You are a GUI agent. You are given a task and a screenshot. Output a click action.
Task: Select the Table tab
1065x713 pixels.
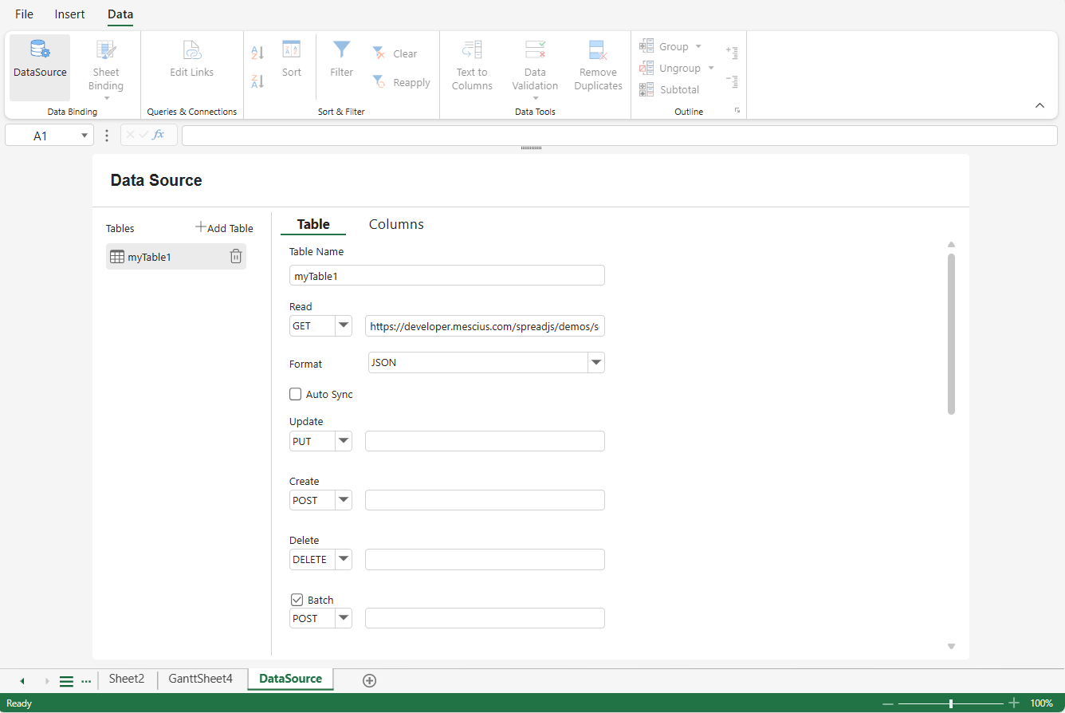coord(313,224)
